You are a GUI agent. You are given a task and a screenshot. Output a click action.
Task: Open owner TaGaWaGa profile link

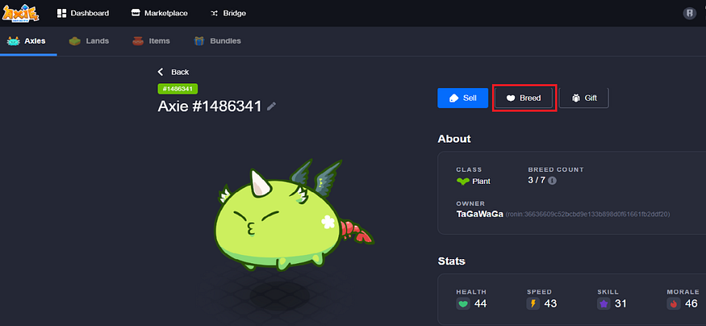pyautogui.click(x=479, y=215)
